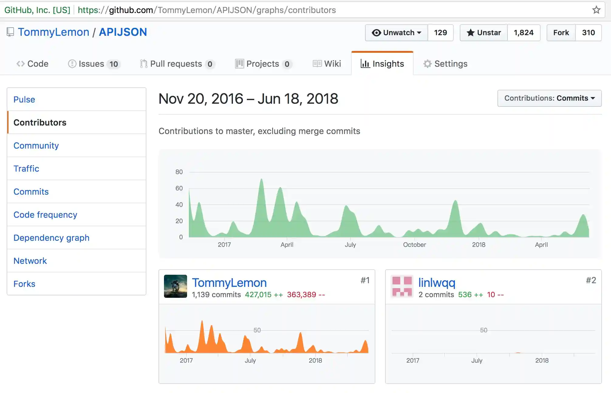Click the Issues exclamation icon

pyautogui.click(x=72, y=64)
